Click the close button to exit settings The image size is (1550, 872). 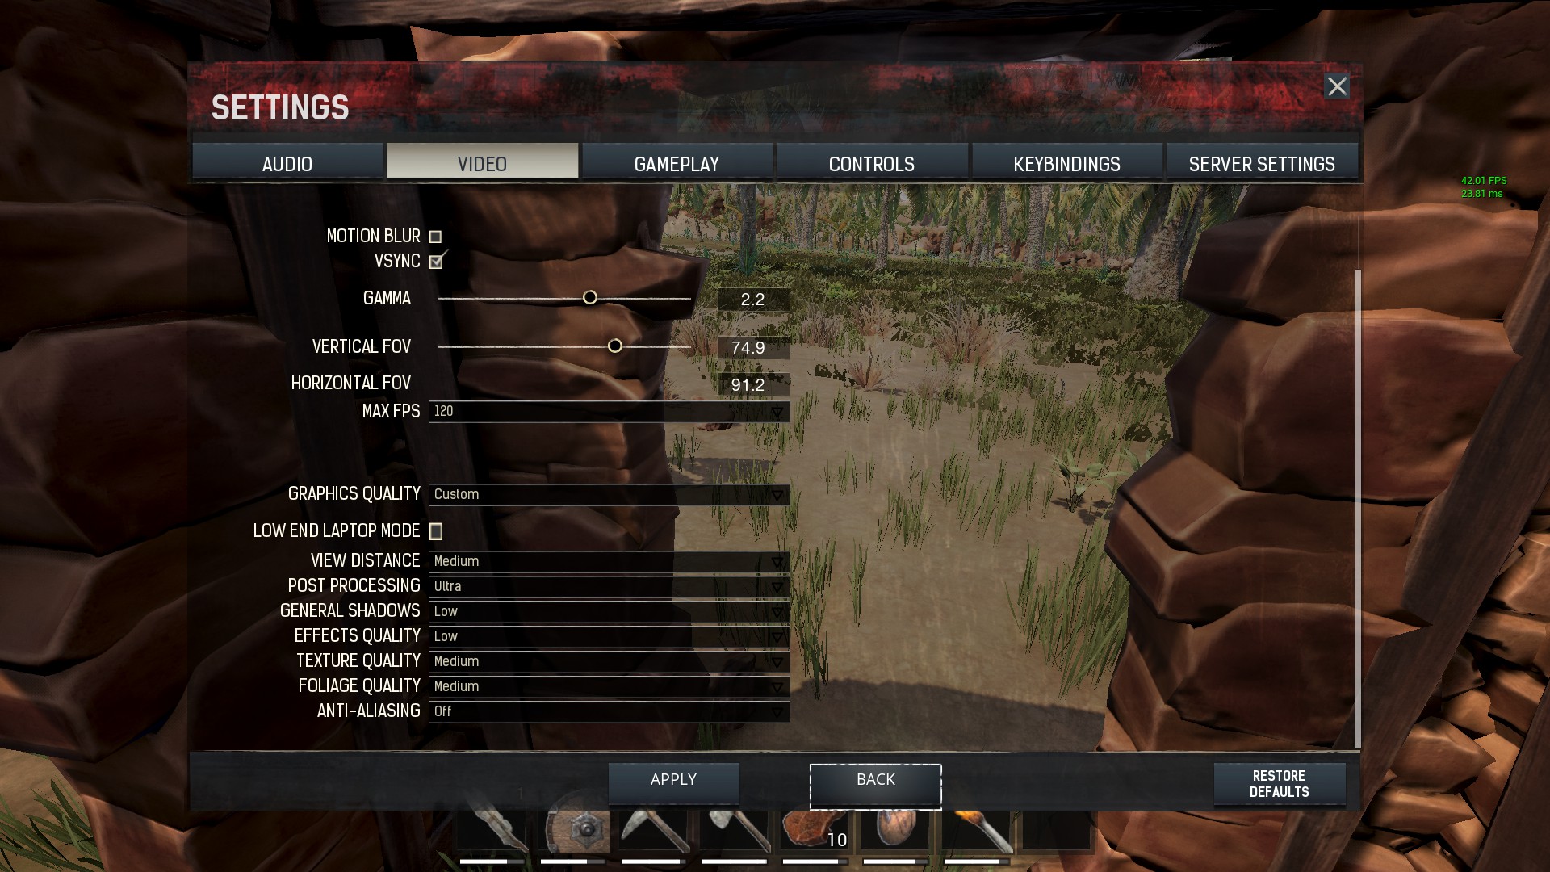point(1337,85)
